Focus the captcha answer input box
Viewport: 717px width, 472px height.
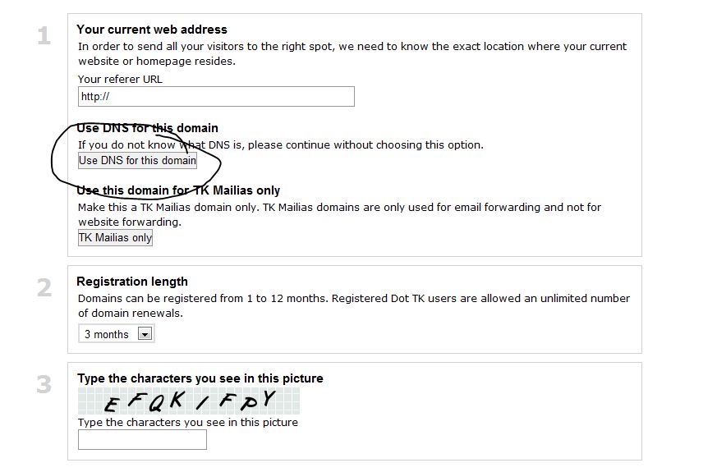142,440
